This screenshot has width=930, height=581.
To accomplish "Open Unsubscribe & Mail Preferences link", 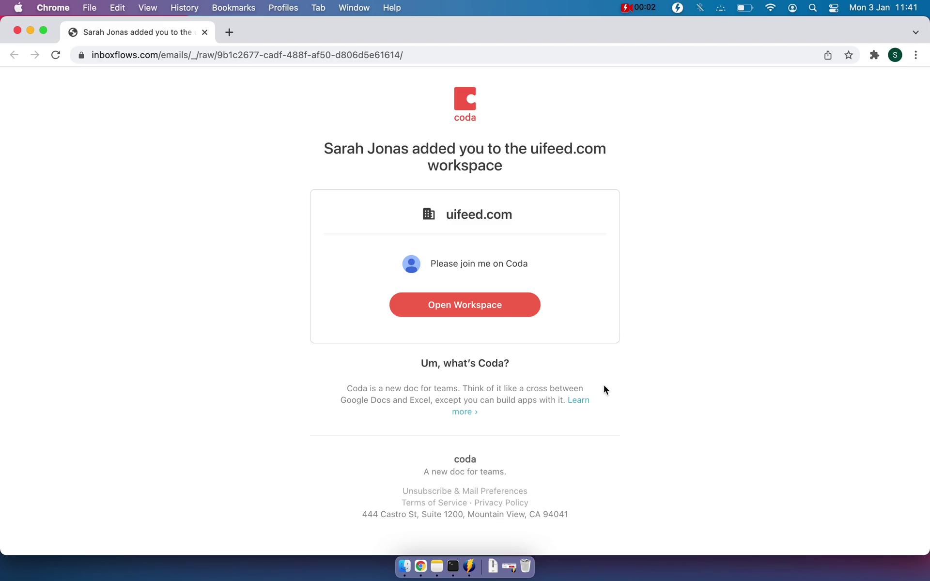I will pos(465,491).
